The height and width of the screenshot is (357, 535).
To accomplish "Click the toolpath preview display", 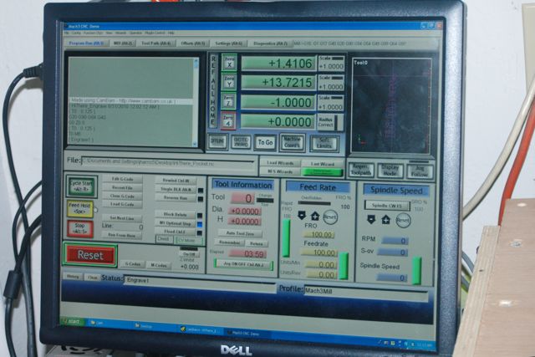I will (392, 106).
